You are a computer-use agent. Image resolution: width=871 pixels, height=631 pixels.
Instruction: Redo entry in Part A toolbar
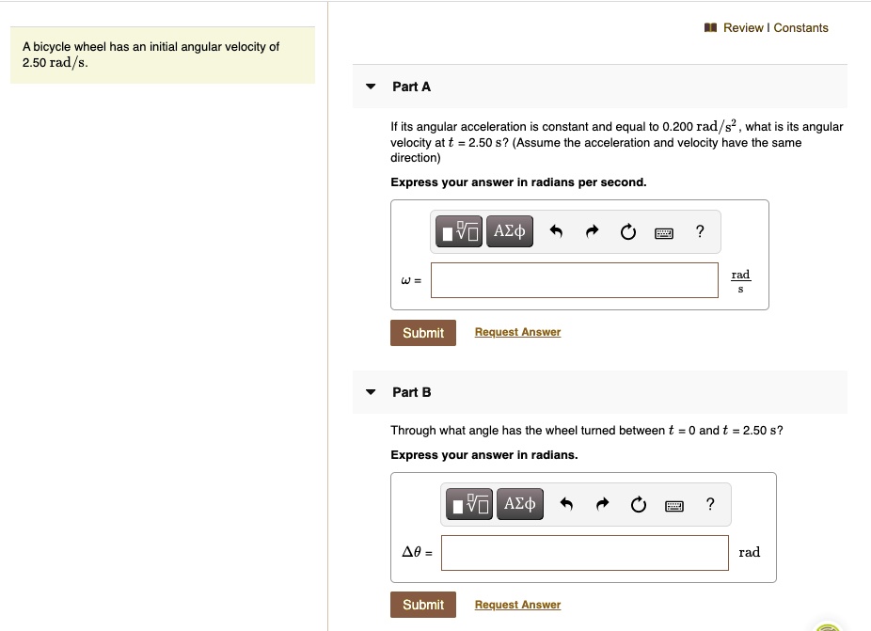point(592,232)
